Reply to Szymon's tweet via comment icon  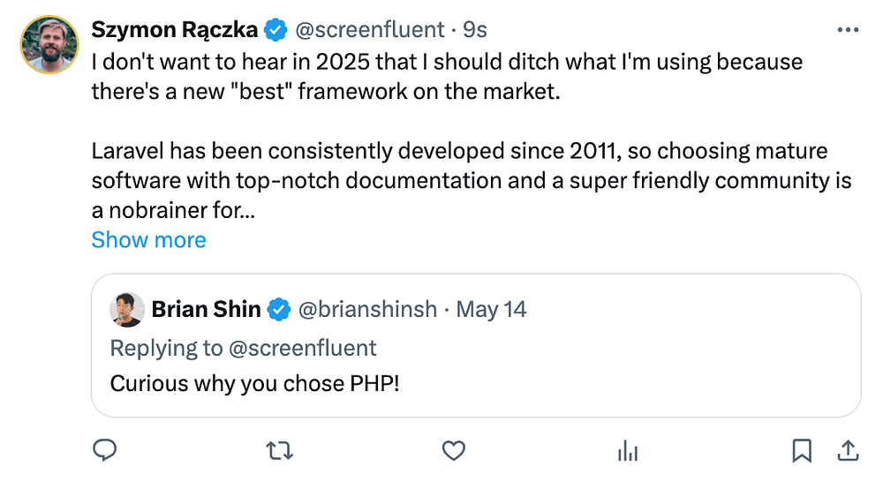[105, 451]
